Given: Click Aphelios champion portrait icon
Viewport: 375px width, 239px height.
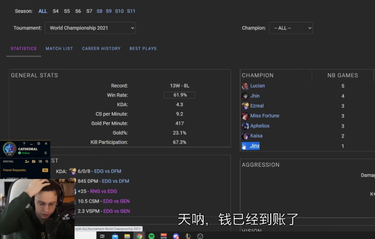Looking at the screenshot, I should [245, 126].
